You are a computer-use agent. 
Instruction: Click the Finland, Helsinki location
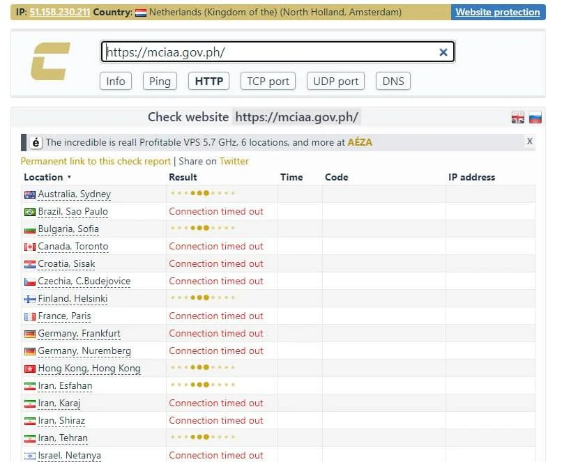73,299
